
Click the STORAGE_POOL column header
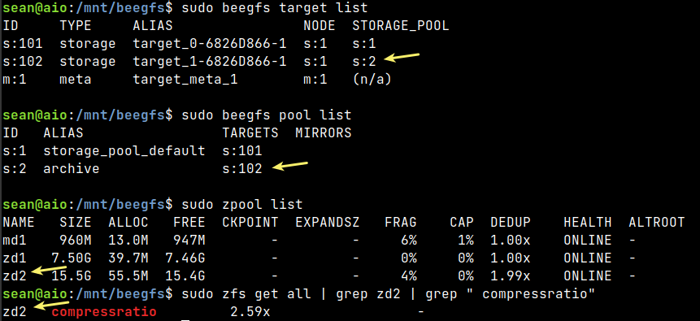point(401,26)
